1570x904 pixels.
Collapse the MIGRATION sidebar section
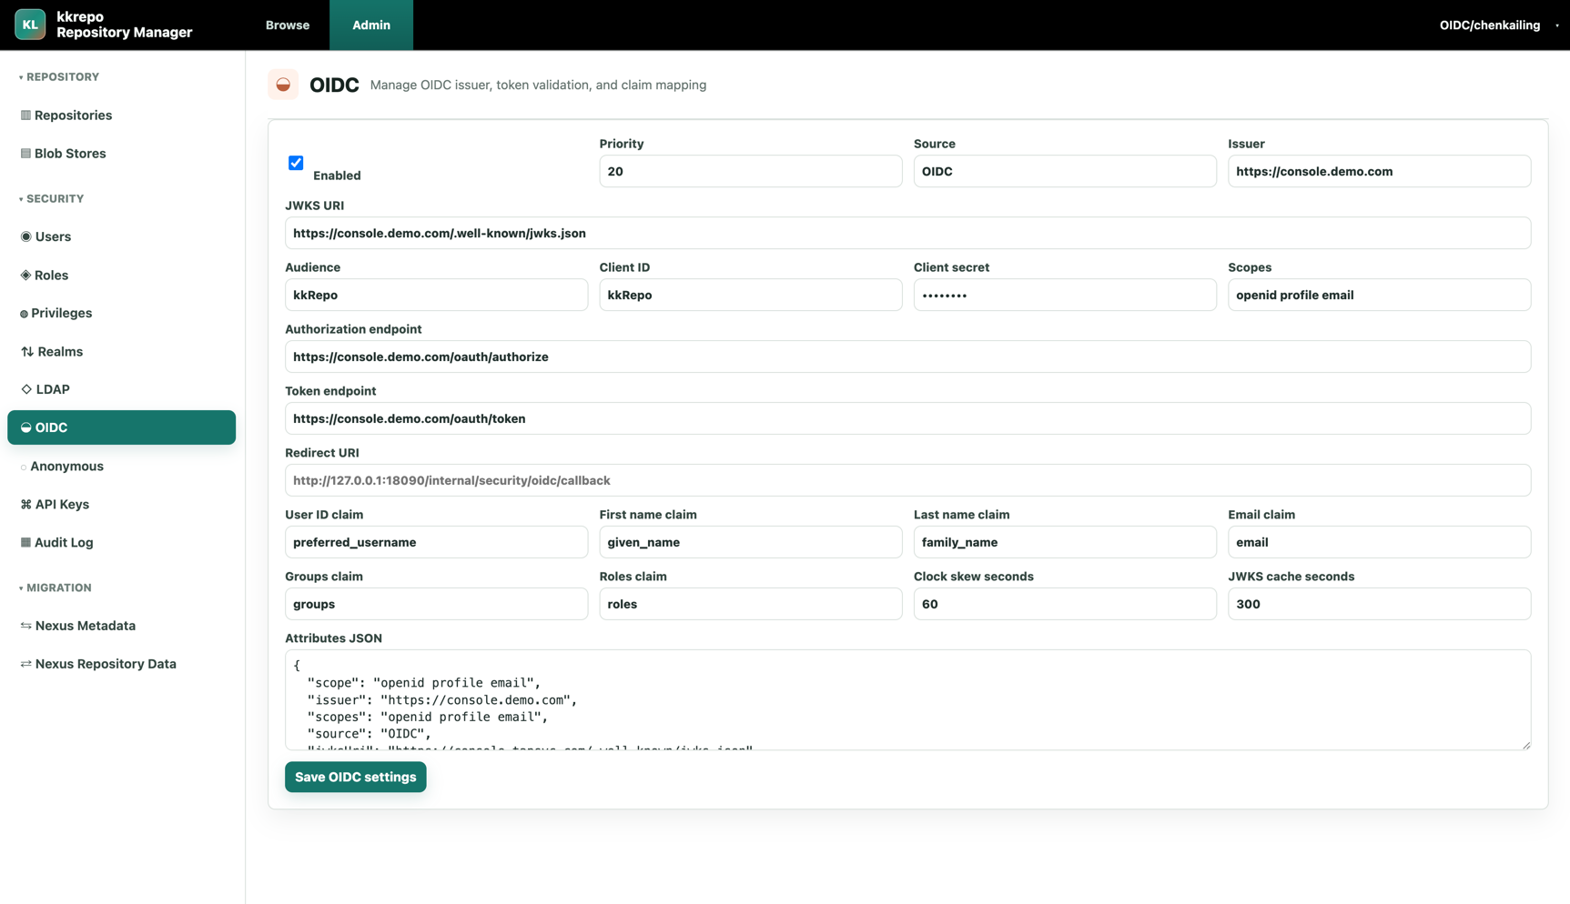pos(56,588)
